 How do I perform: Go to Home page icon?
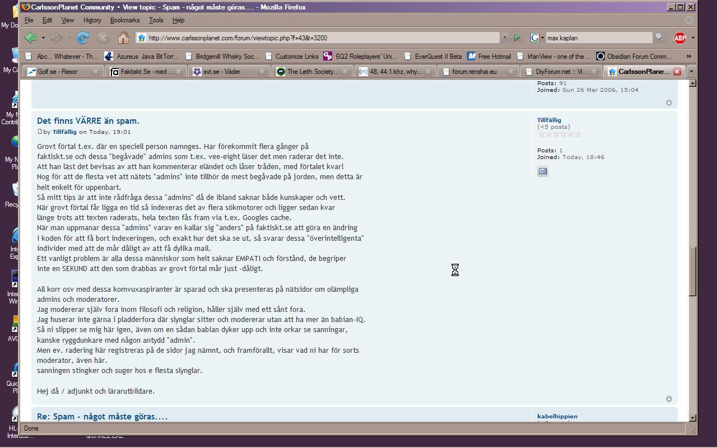coord(123,38)
